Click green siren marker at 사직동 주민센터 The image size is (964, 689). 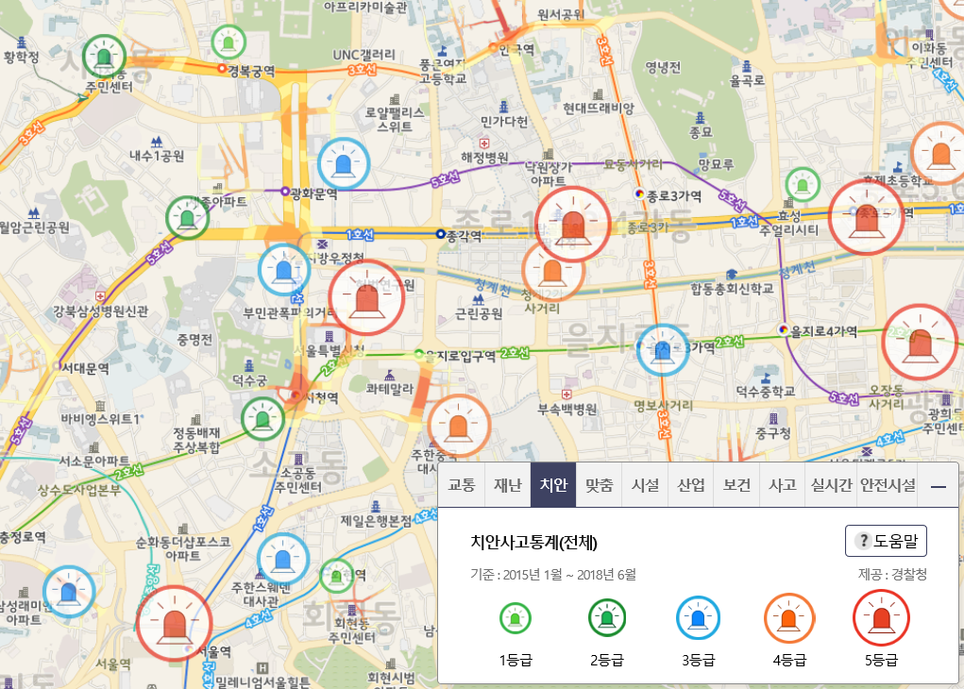(104, 58)
